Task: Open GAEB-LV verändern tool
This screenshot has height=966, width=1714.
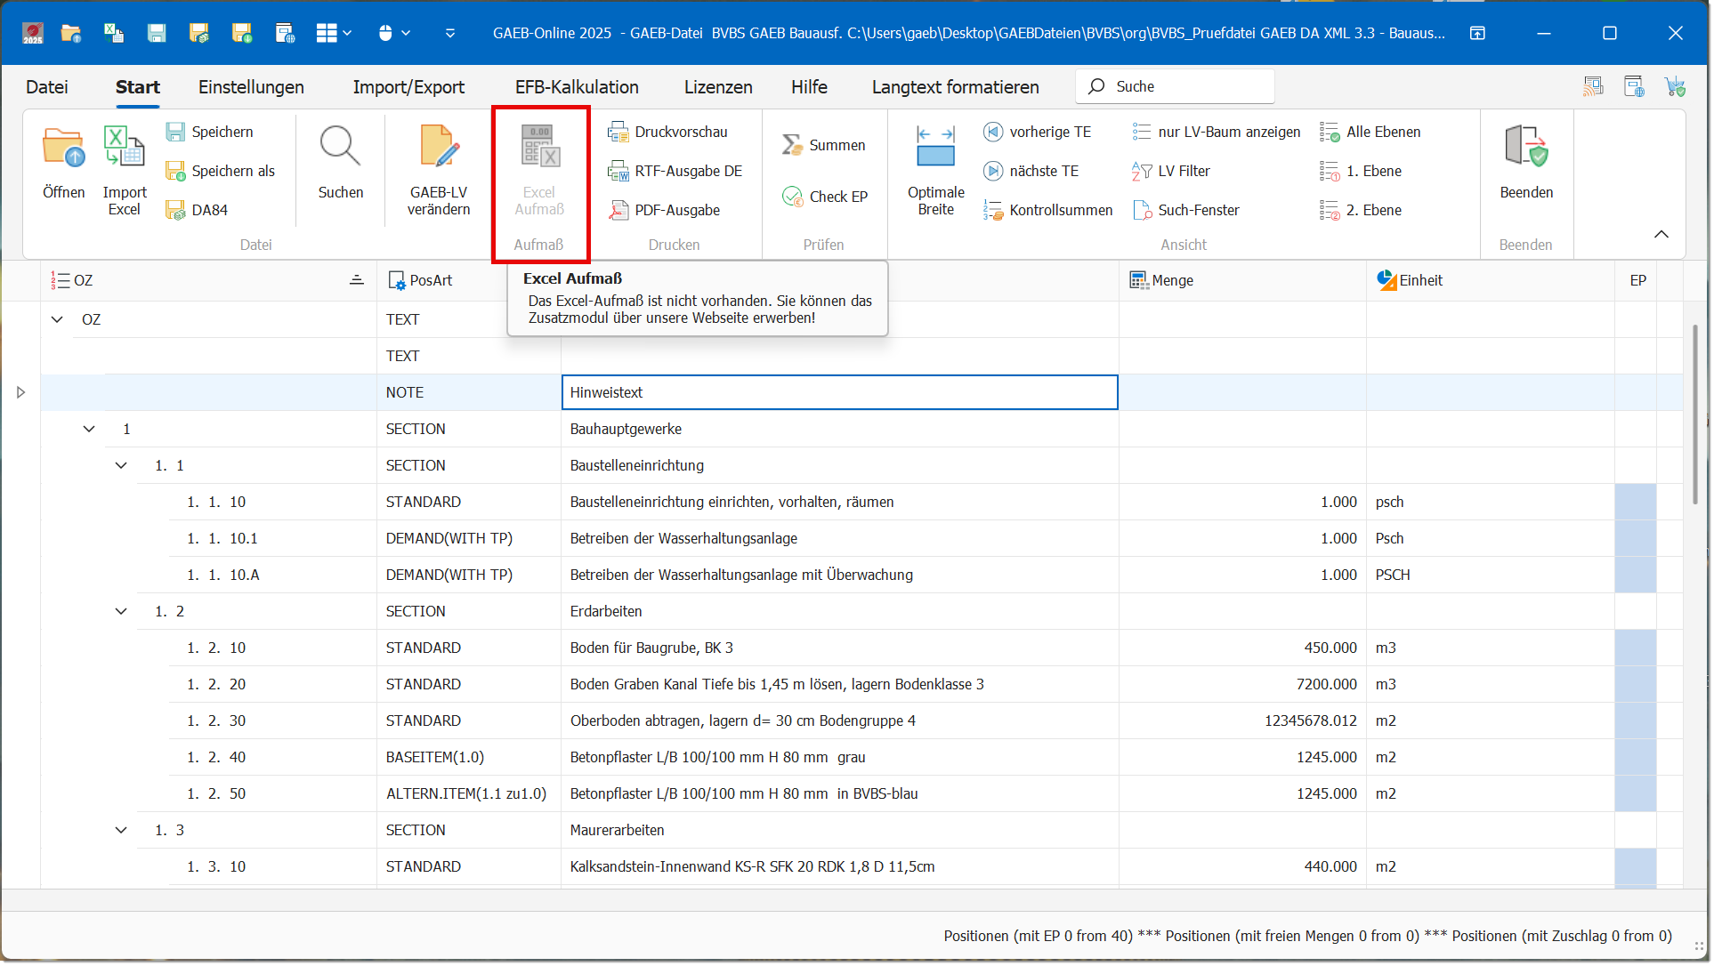Action: click(x=439, y=148)
